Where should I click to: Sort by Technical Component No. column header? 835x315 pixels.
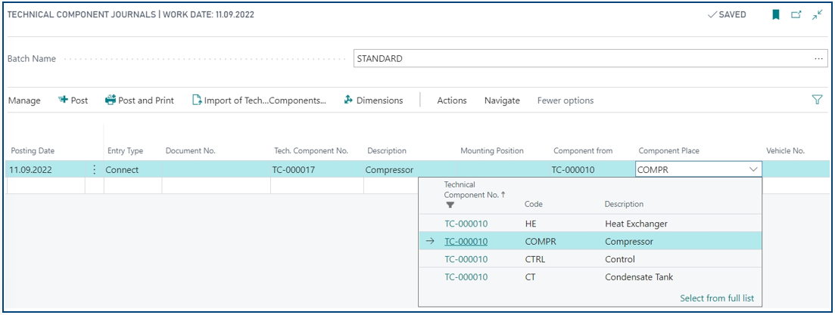pos(475,190)
